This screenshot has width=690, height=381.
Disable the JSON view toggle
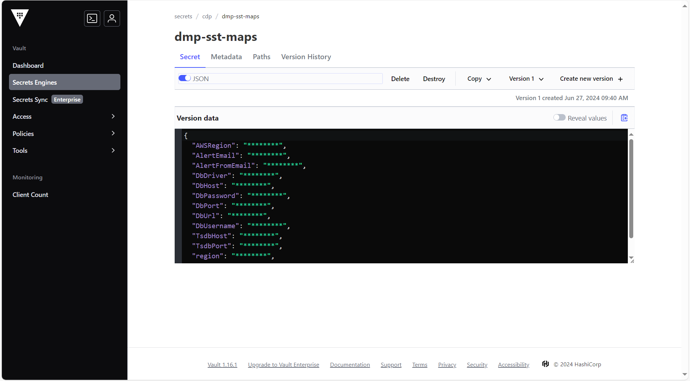[x=184, y=78]
